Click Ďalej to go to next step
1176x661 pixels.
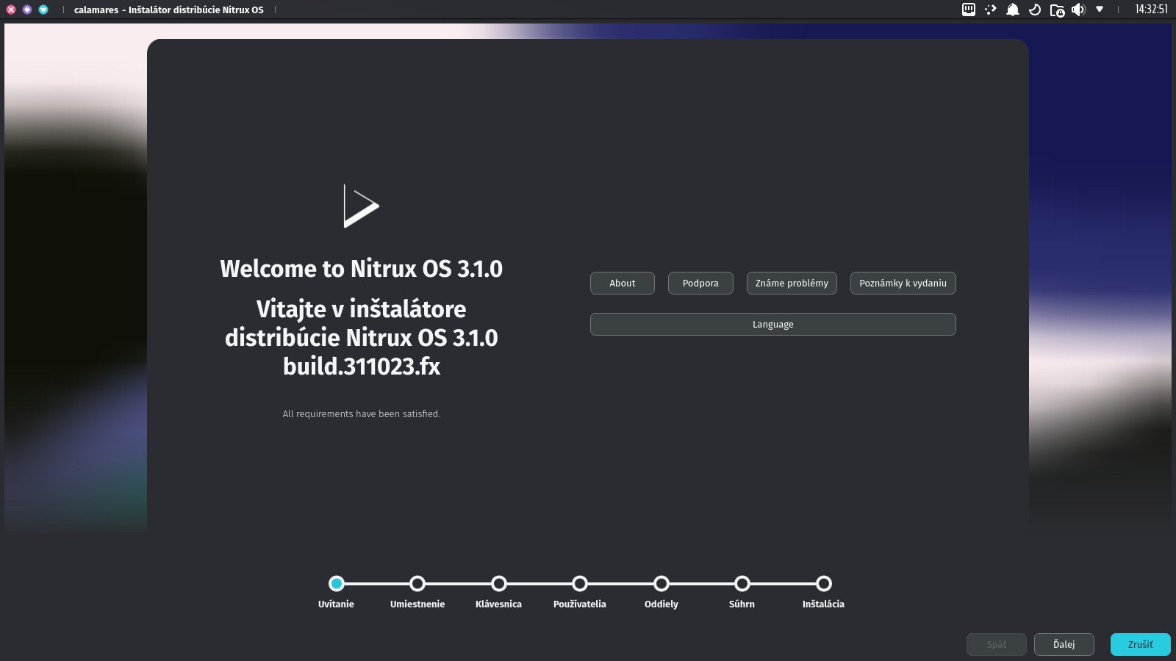click(1064, 644)
